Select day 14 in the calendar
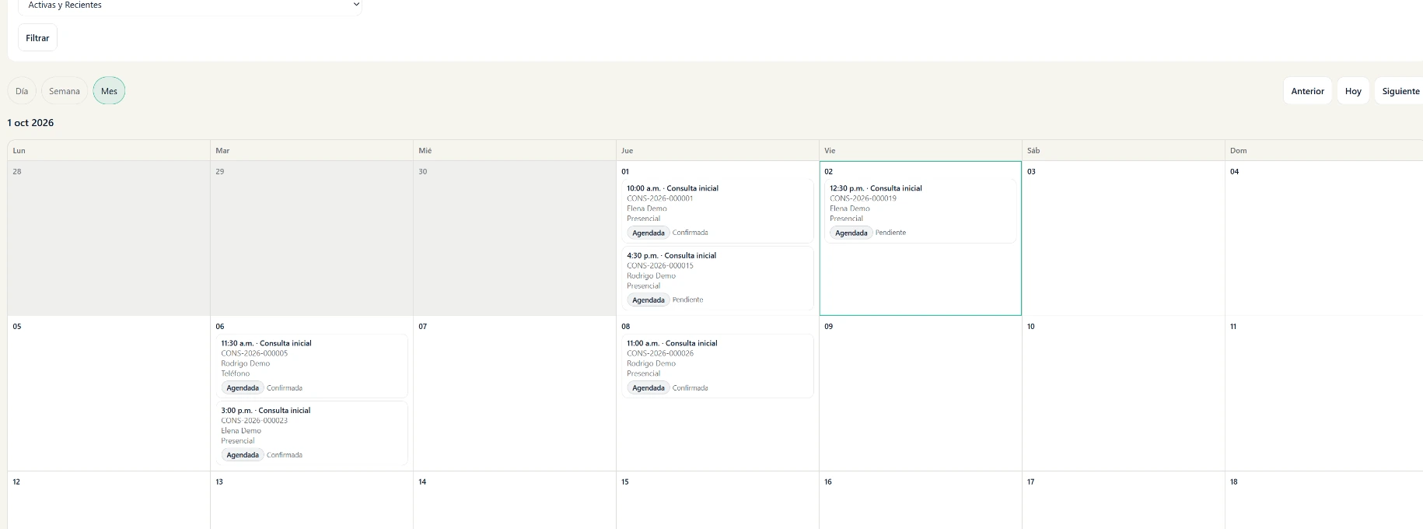 (x=514, y=500)
